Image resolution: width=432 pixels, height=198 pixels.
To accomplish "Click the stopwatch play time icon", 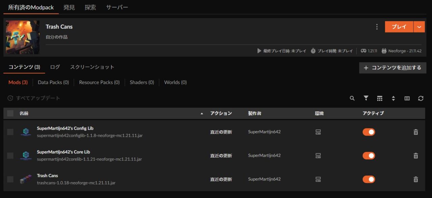I will click(313, 51).
